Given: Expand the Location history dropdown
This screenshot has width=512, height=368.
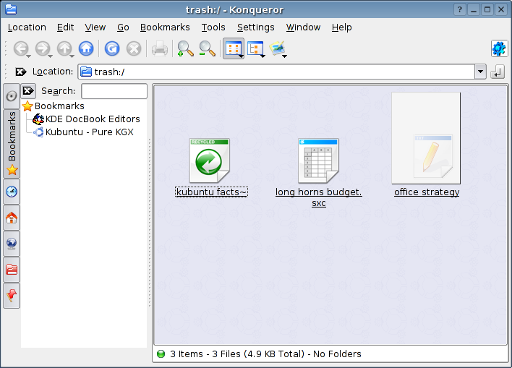Looking at the screenshot, I should [x=480, y=72].
